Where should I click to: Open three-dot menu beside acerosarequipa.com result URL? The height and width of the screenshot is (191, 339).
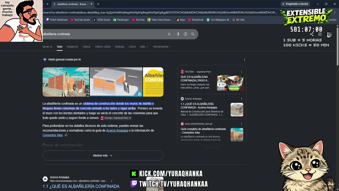[112, 181]
